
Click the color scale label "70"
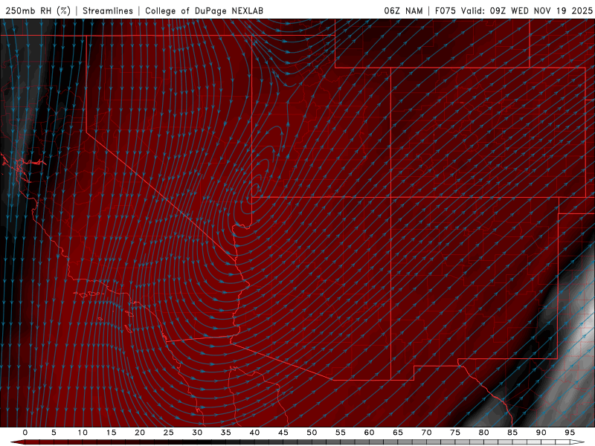point(426,433)
